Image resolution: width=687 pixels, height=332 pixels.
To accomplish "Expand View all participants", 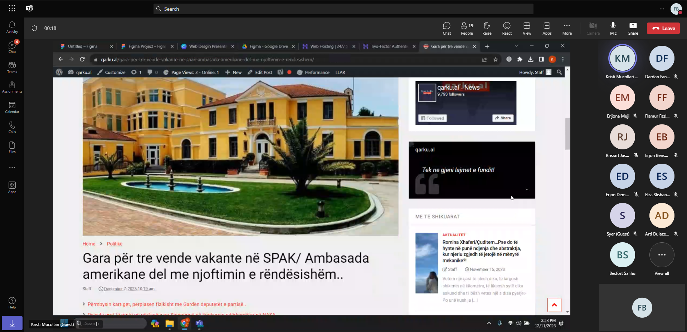I will click(x=662, y=259).
